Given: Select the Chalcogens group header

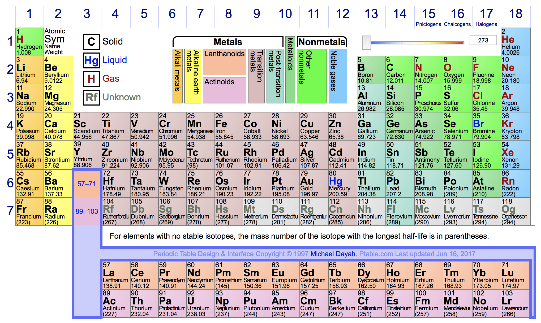Looking at the screenshot, I should click(x=457, y=24).
